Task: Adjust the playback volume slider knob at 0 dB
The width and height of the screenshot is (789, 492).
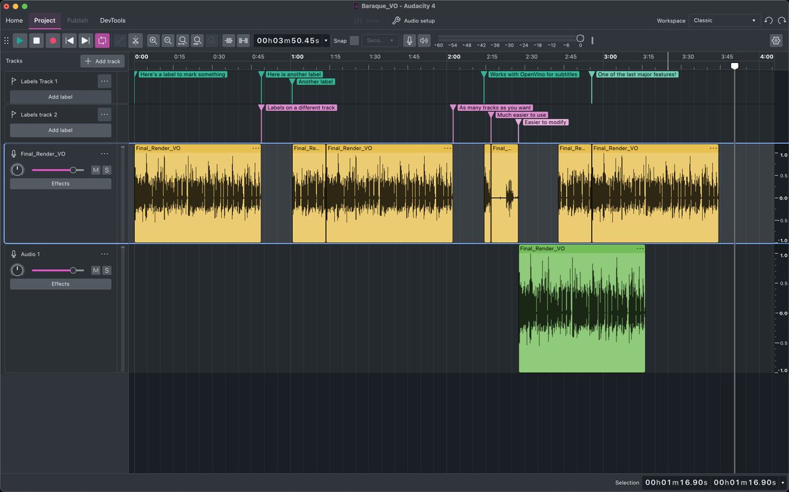Action: pyautogui.click(x=580, y=39)
